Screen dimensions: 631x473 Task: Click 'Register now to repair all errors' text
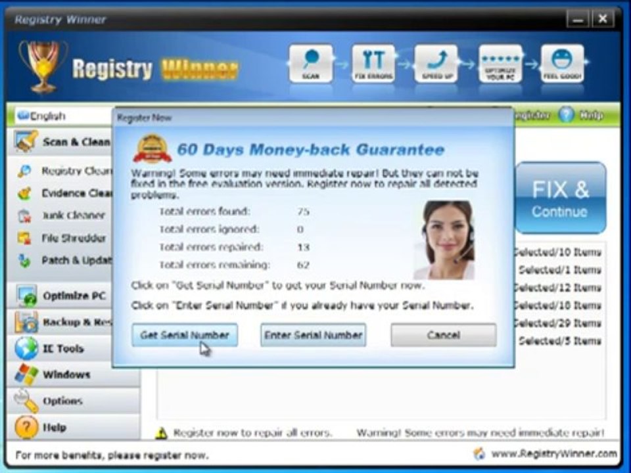pos(252,433)
